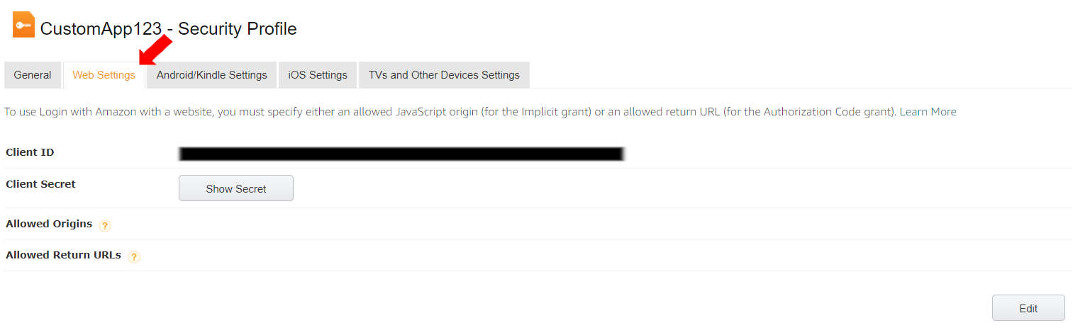Click the CustomApp123 - Security Profile heading

coord(168,29)
